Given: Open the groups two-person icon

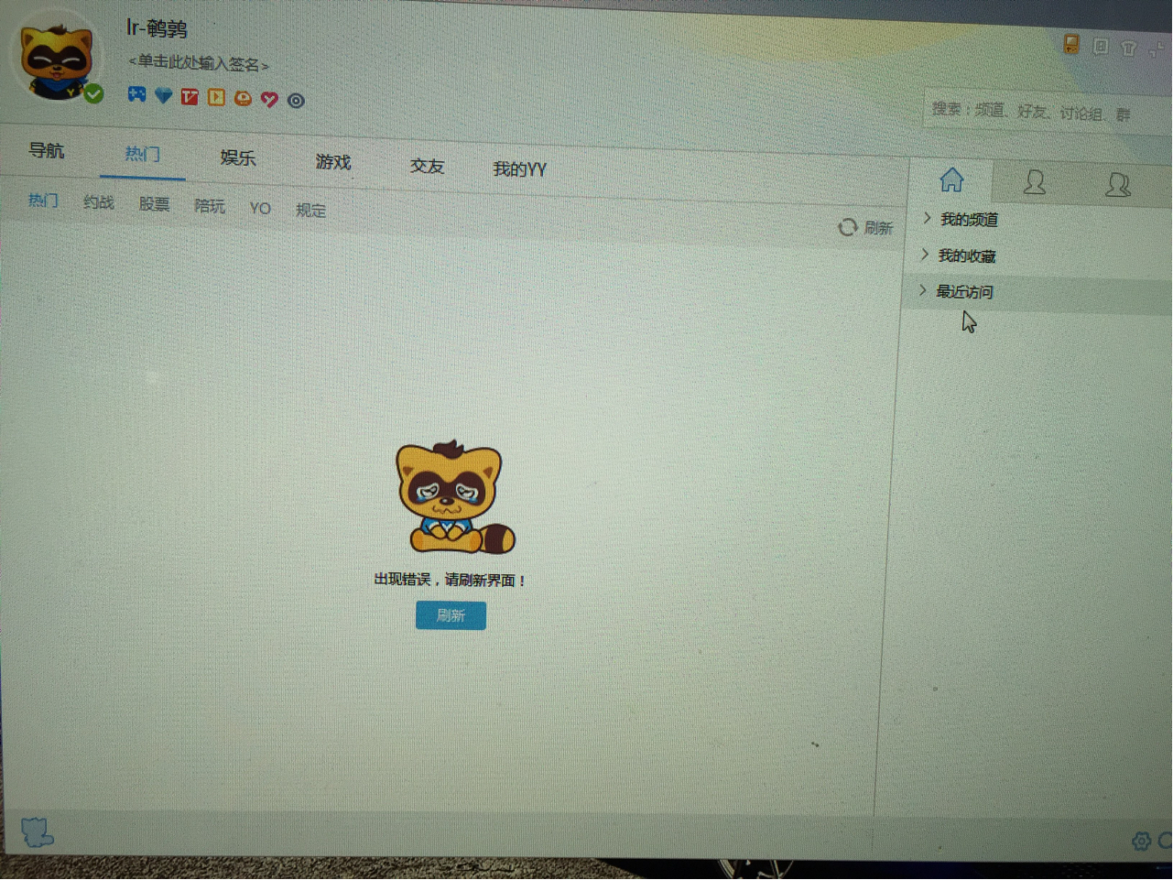Looking at the screenshot, I should (x=1117, y=186).
